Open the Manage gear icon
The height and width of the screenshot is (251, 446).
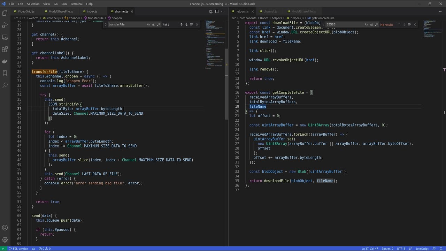pos(5,240)
